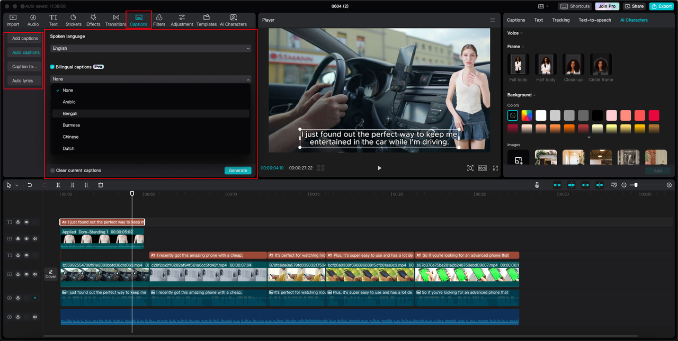Select the Circle frame thumbnail
This screenshot has width=678, height=341.
[601, 64]
